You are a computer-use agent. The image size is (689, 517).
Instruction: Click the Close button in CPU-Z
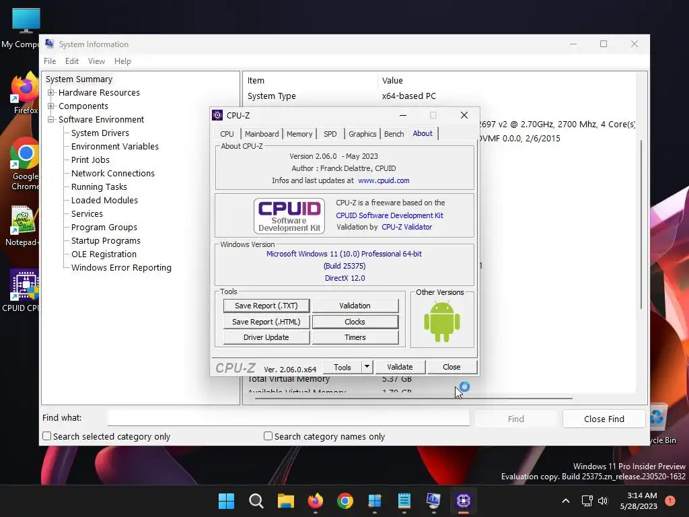tap(451, 367)
